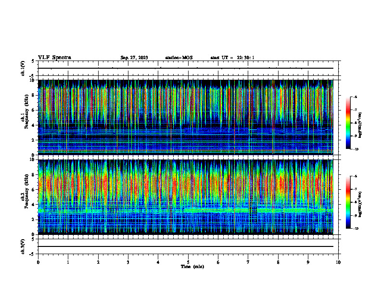The image size is (381, 294).
Task: Click time axis tick label "5"
Action: pos(188,262)
